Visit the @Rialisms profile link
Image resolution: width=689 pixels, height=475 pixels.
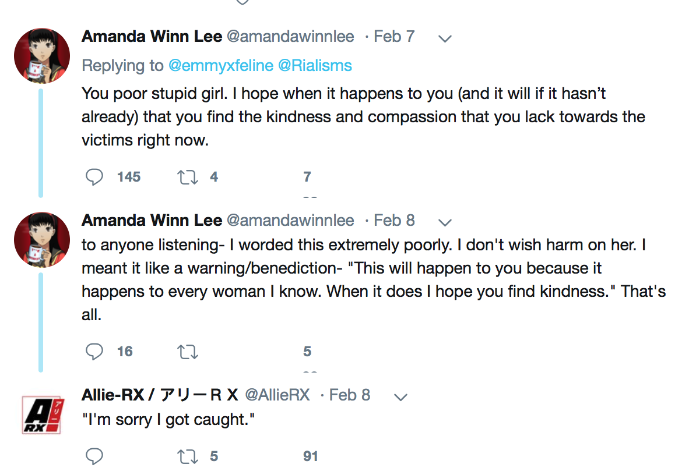coord(315,65)
